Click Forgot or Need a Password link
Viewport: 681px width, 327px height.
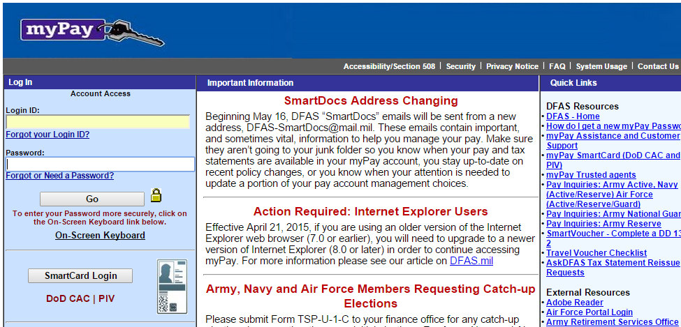coord(60,176)
